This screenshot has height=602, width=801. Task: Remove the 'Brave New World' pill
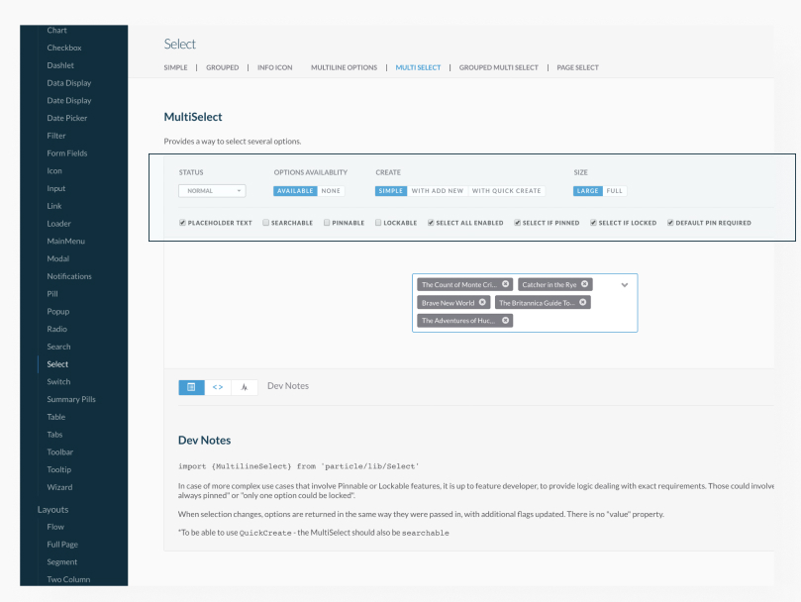click(x=483, y=302)
